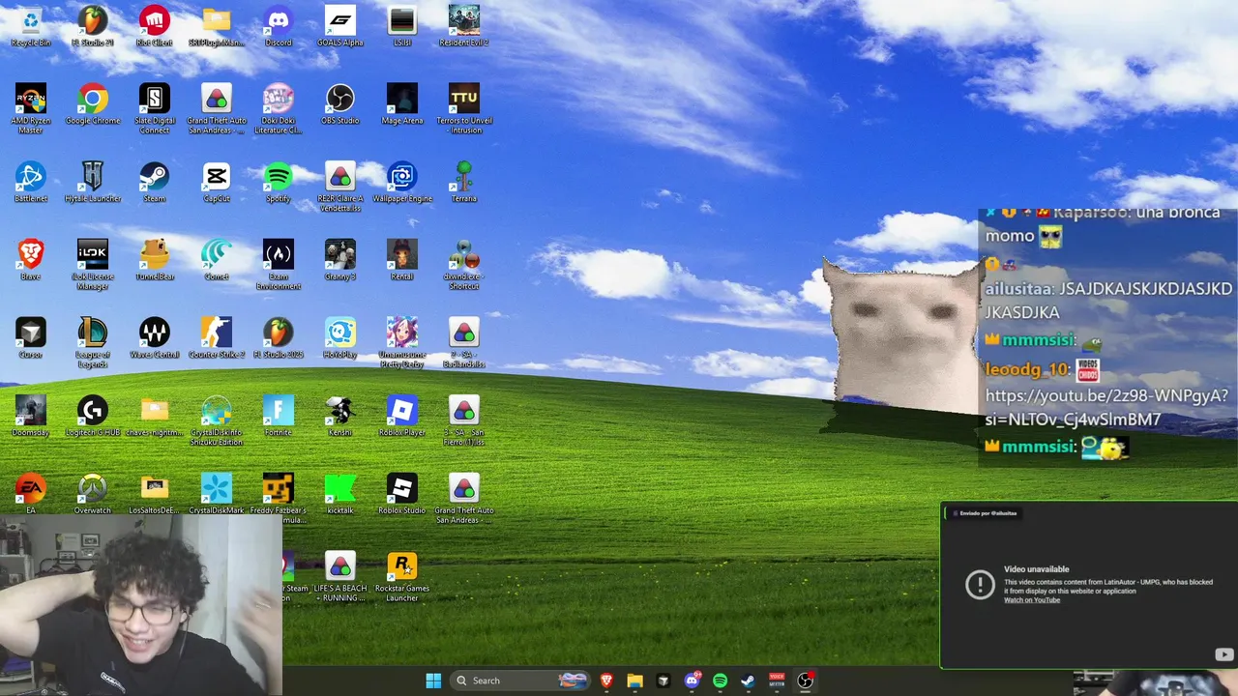
Task: Open League of Legends icon
Action: pyautogui.click(x=93, y=342)
